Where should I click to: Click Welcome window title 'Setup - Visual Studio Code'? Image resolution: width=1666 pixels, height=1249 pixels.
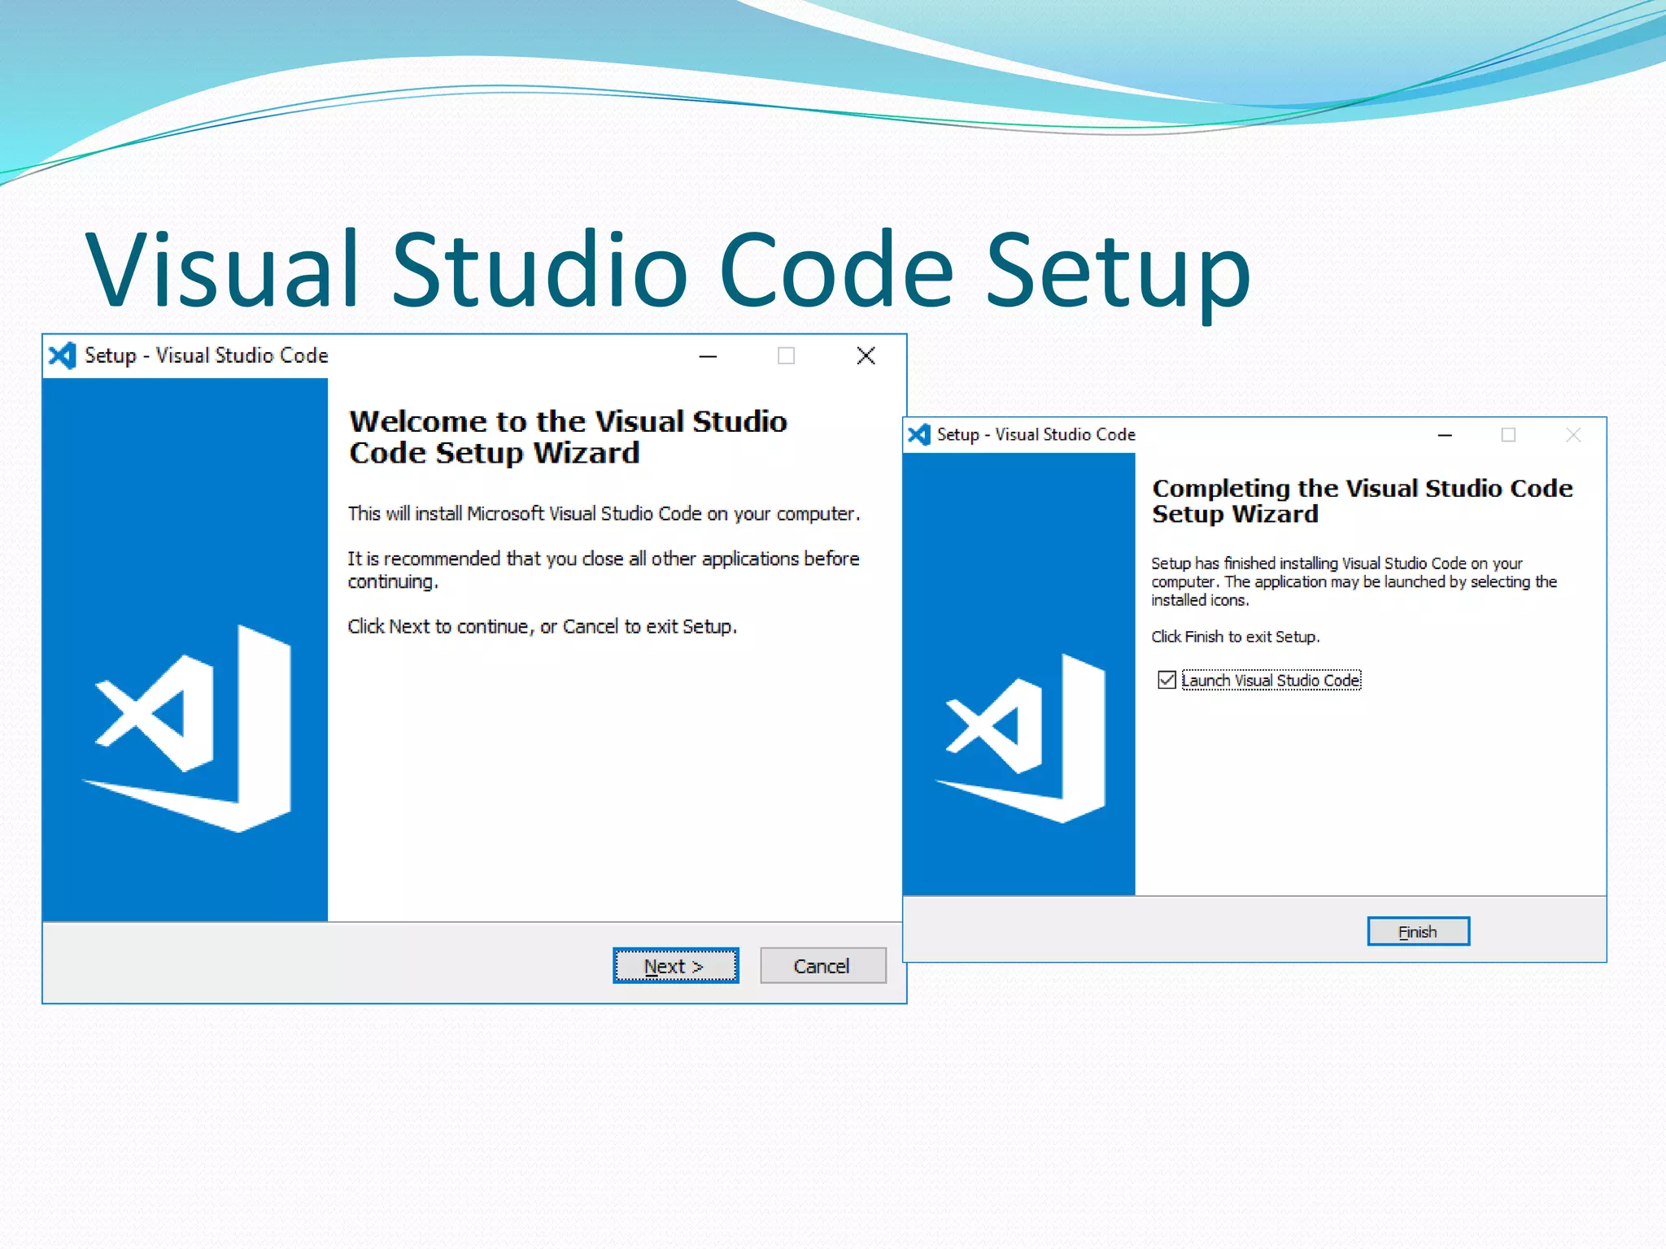tap(207, 355)
